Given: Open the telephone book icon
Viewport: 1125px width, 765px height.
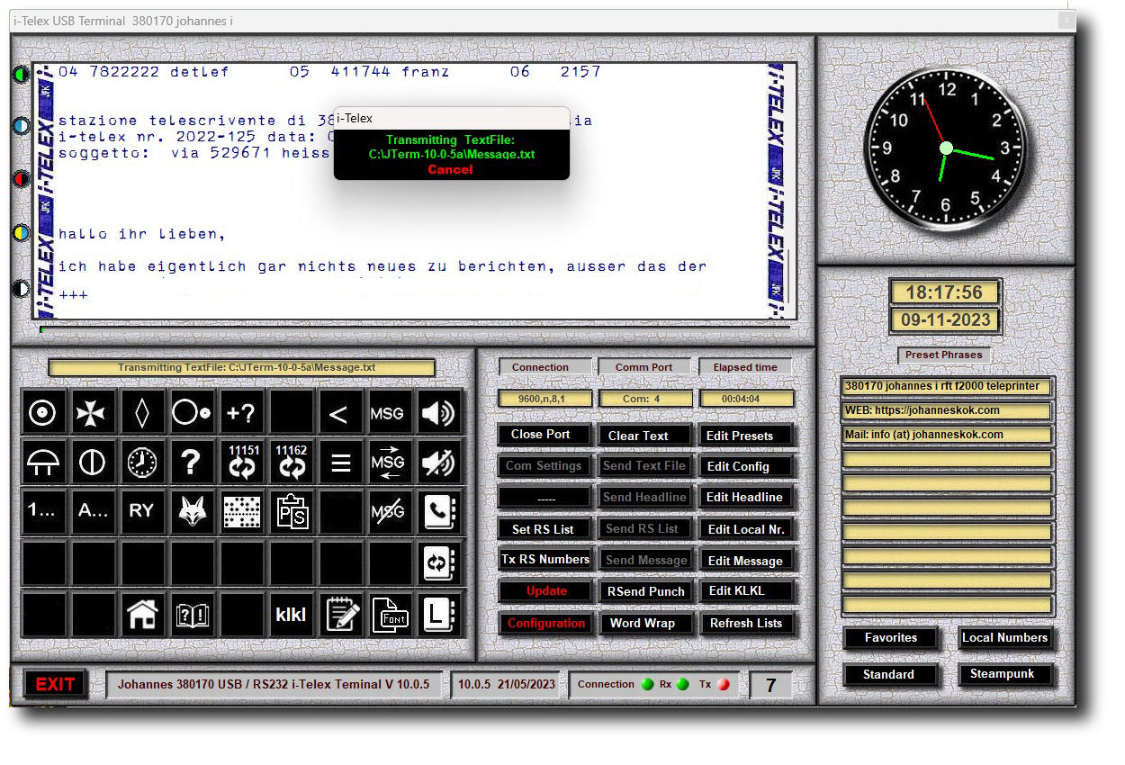Looking at the screenshot, I should coord(439,512).
